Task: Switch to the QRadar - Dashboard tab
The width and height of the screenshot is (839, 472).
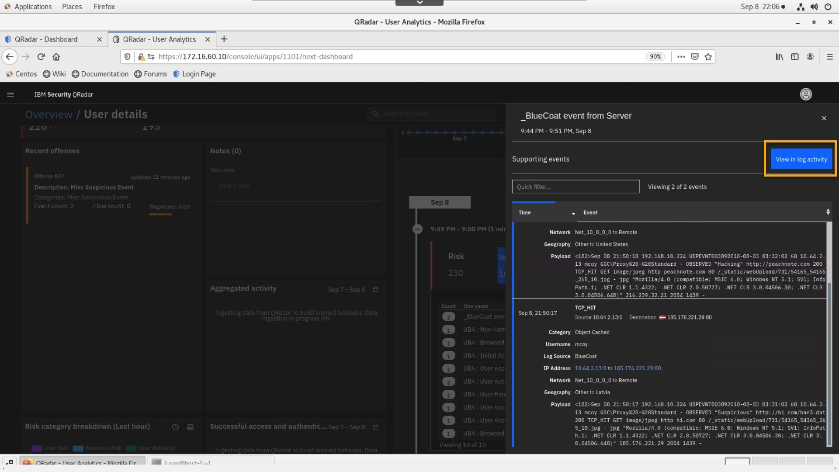Action: click(46, 39)
